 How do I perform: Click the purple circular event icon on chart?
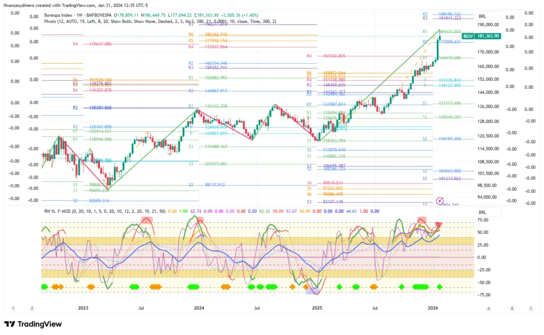(x=439, y=200)
